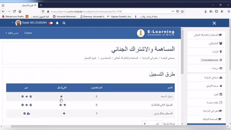
Task: Move the first enrolment method row down
Action: coord(61,96)
